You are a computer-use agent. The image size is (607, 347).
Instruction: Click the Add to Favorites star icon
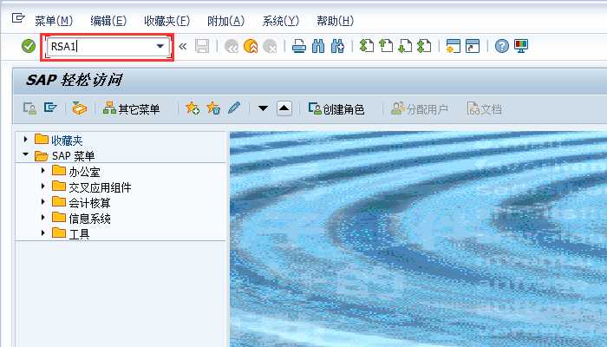click(x=193, y=108)
